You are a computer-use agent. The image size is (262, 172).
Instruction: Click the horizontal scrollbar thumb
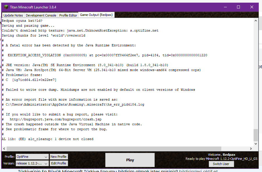pyautogui.click(x=114, y=149)
